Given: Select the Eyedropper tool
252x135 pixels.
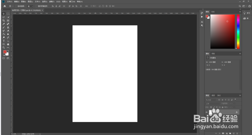Looking at the screenshot, I should pos(4,24).
